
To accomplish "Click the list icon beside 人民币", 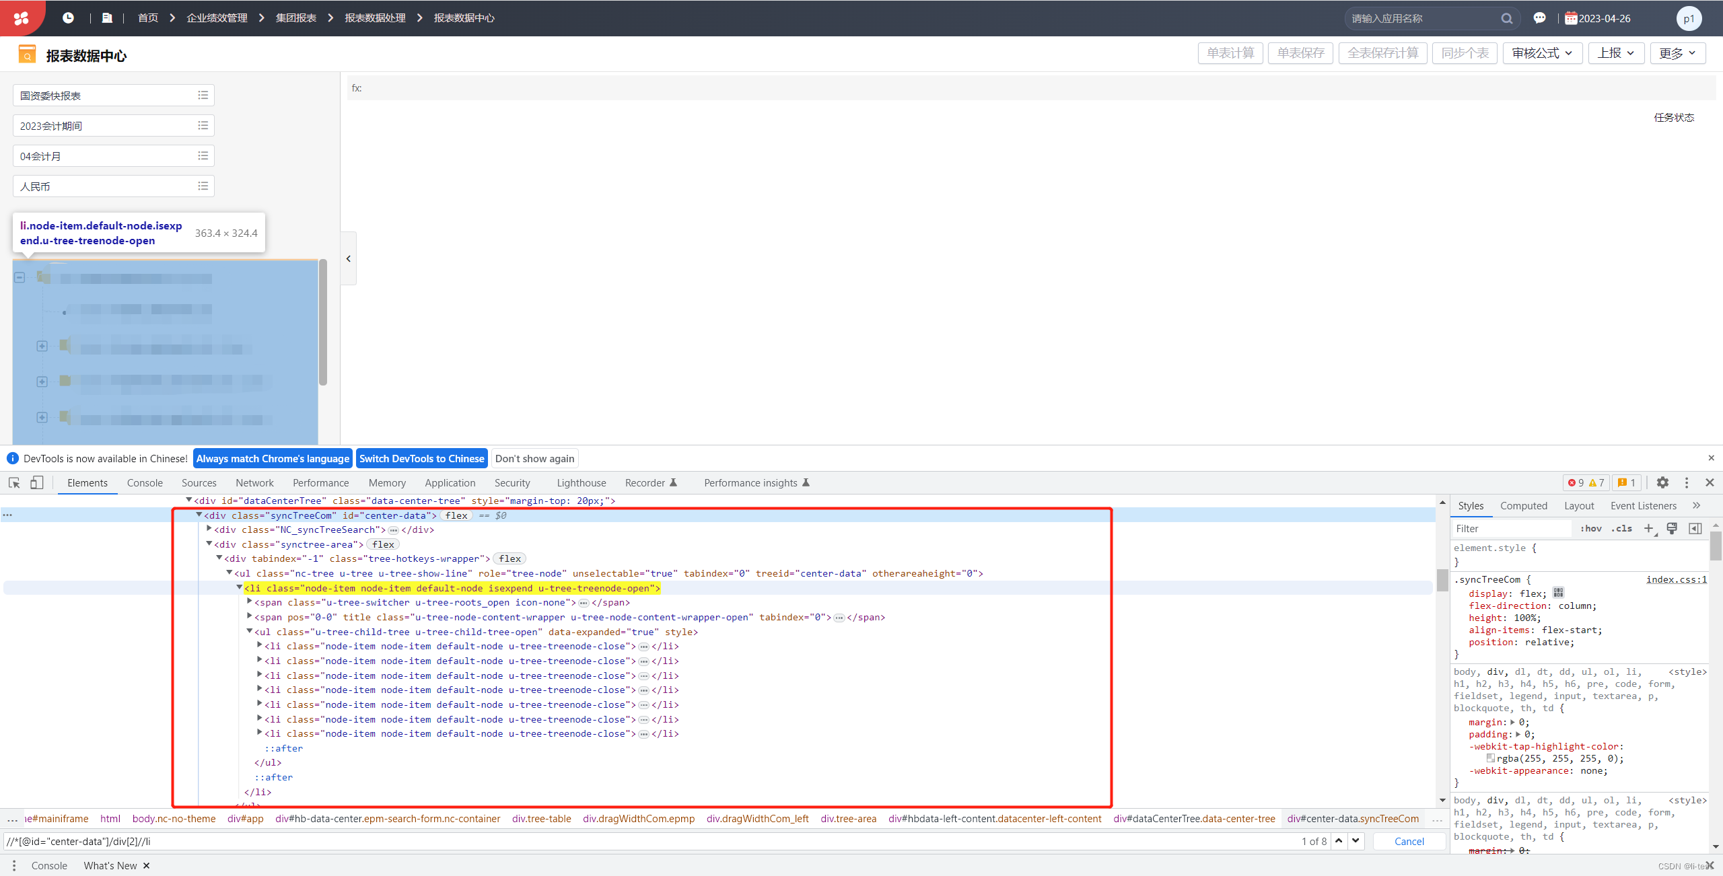I will coord(203,186).
